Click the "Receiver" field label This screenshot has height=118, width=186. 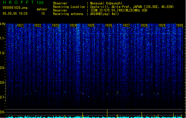tap(60, 10)
